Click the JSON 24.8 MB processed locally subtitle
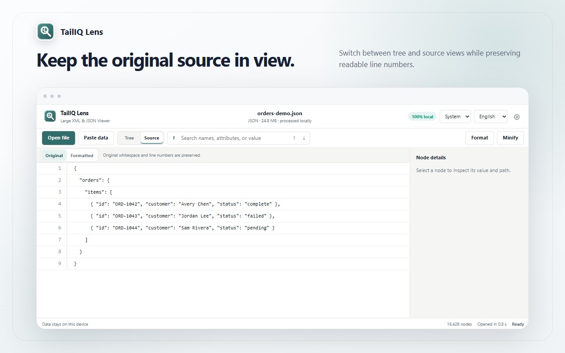The image size is (565, 353). 280,121
